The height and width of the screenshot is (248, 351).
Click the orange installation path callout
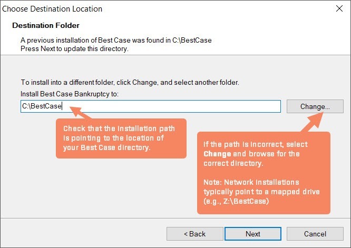click(x=121, y=138)
